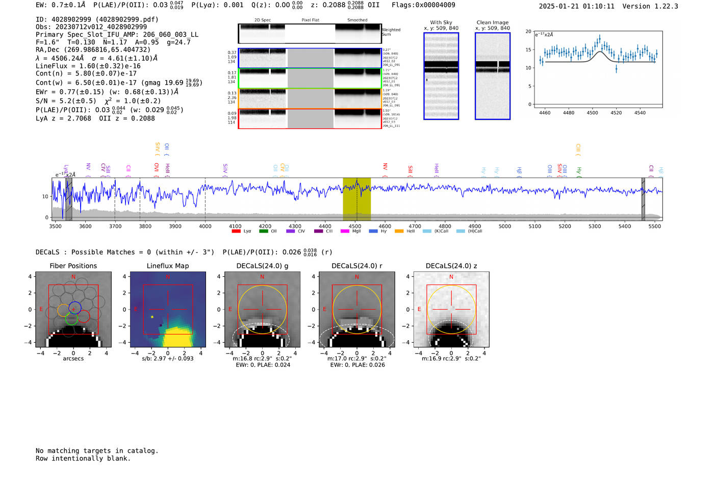Select the Weighted Sum 2D spectrum row

point(310,34)
